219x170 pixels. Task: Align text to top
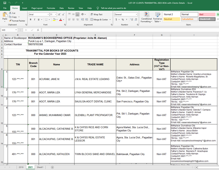(69, 14)
